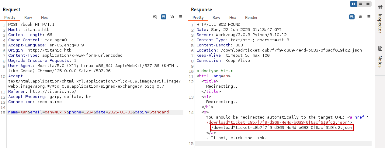Switch Request view to Hex tab
Screen dimensions: 385x148
pyautogui.click(x=44, y=18)
